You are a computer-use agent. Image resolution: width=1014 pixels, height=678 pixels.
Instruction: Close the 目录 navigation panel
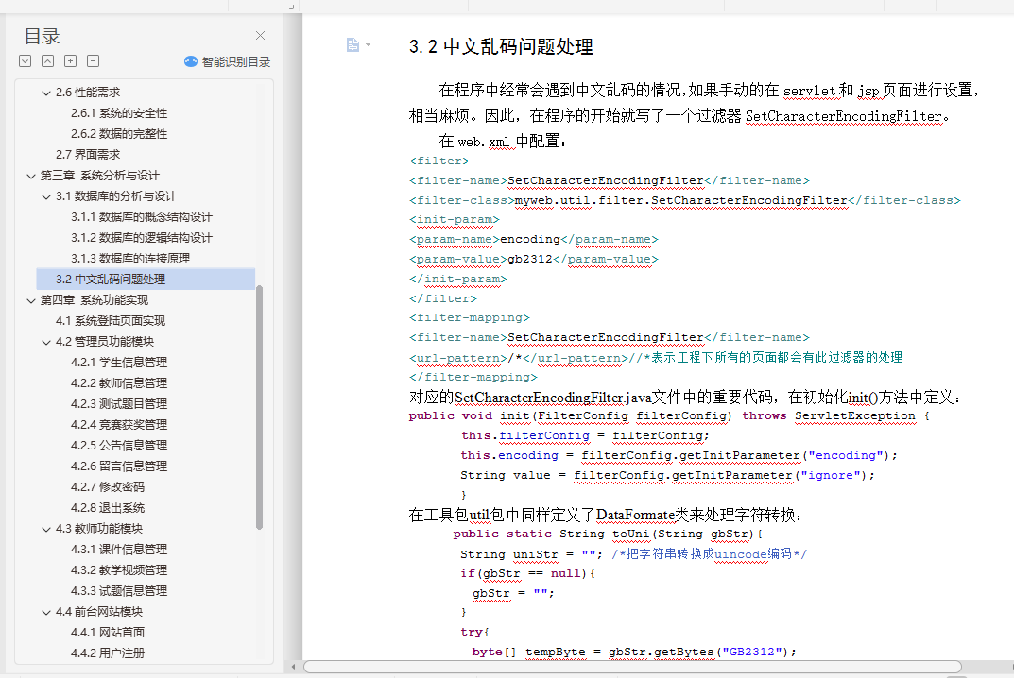click(260, 36)
